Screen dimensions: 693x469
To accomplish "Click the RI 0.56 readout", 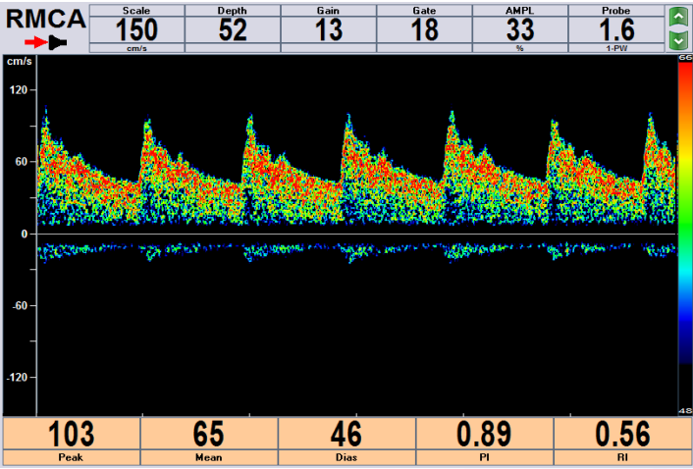I will tap(622, 441).
